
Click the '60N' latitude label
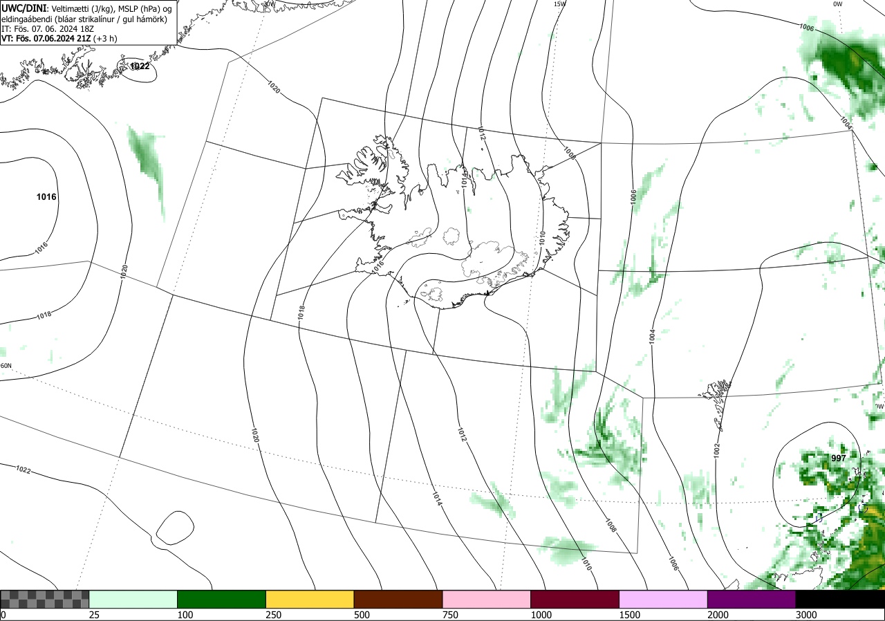[6, 366]
